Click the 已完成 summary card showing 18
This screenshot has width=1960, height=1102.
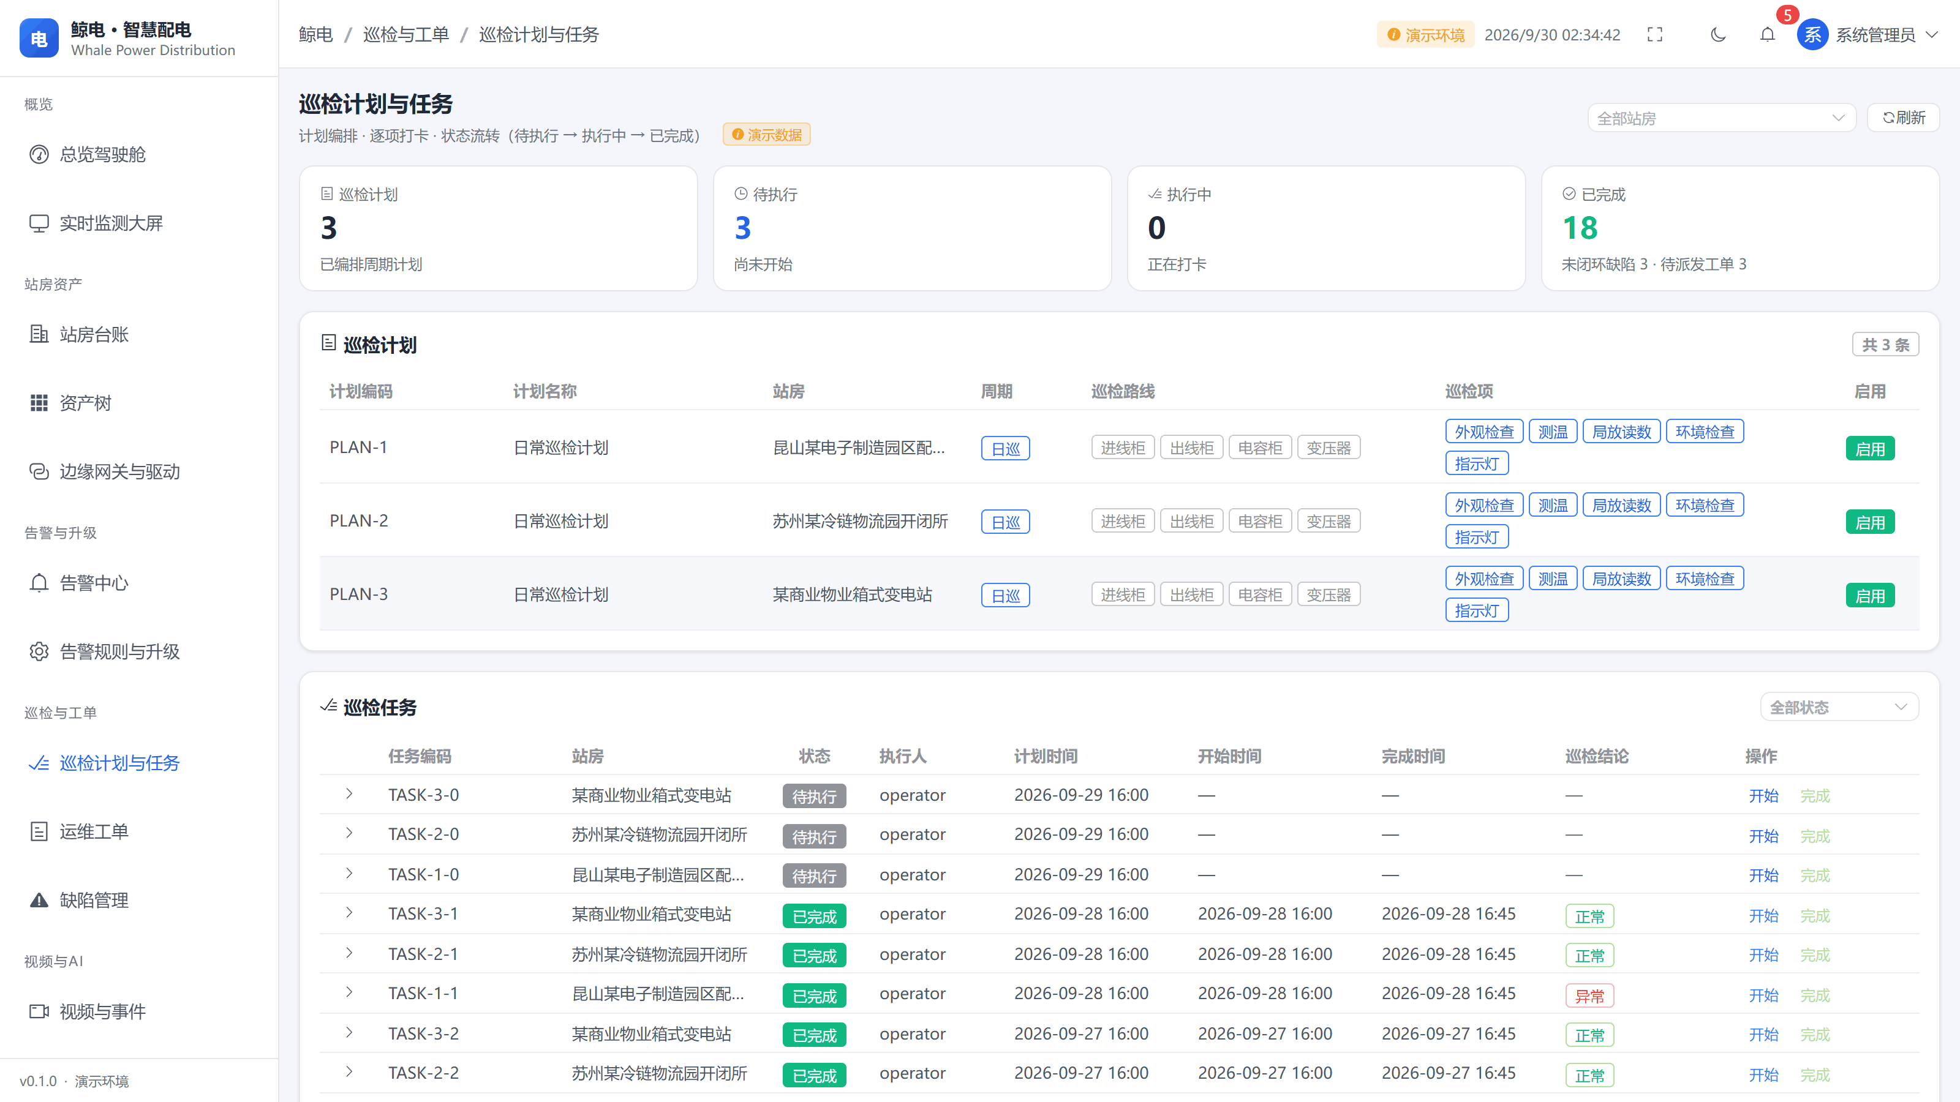tap(1740, 228)
